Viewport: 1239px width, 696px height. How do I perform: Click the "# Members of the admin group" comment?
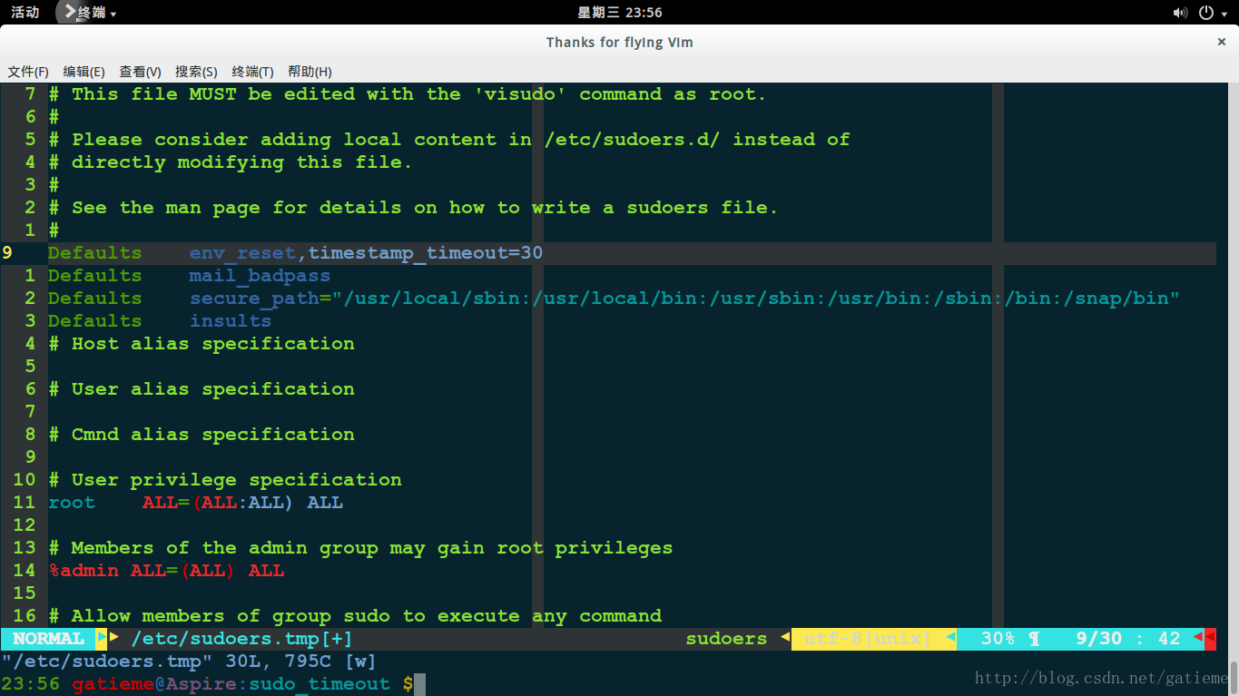tap(360, 548)
